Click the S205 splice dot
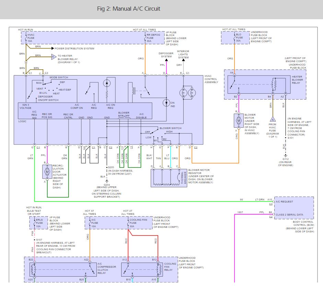The image size is (323, 290). coord(107,167)
